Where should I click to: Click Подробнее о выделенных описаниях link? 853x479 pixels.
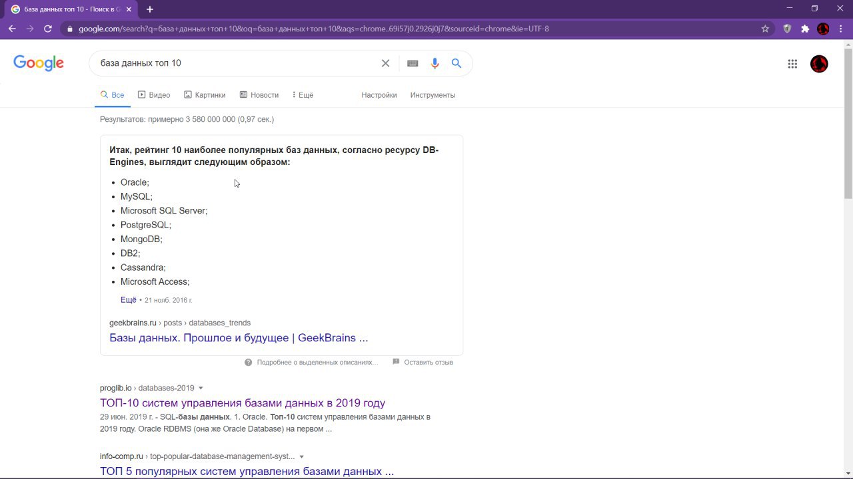pos(317,363)
